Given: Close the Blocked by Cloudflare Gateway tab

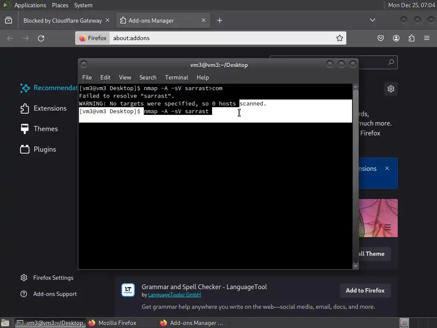Looking at the screenshot, I should pyautogui.click(x=108, y=20).
